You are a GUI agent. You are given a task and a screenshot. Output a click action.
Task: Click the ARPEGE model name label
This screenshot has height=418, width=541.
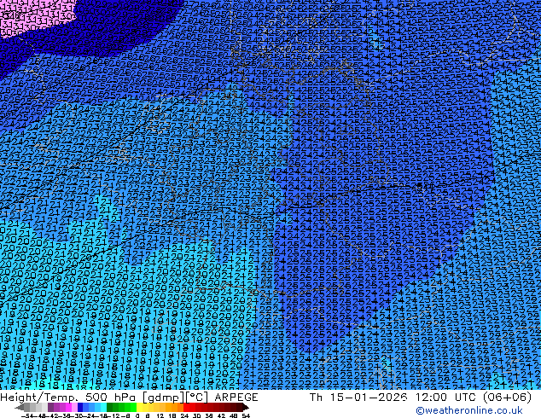[236, 398]
